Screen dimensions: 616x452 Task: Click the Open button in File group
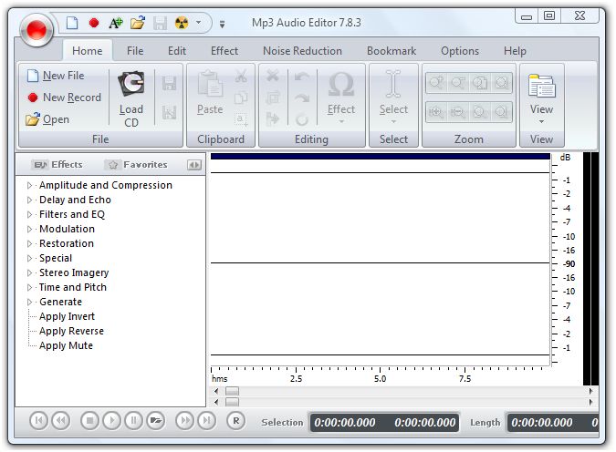pos(47,119)
